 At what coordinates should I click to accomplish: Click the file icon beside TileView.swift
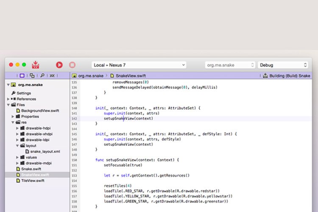click(x=18, y=181)
